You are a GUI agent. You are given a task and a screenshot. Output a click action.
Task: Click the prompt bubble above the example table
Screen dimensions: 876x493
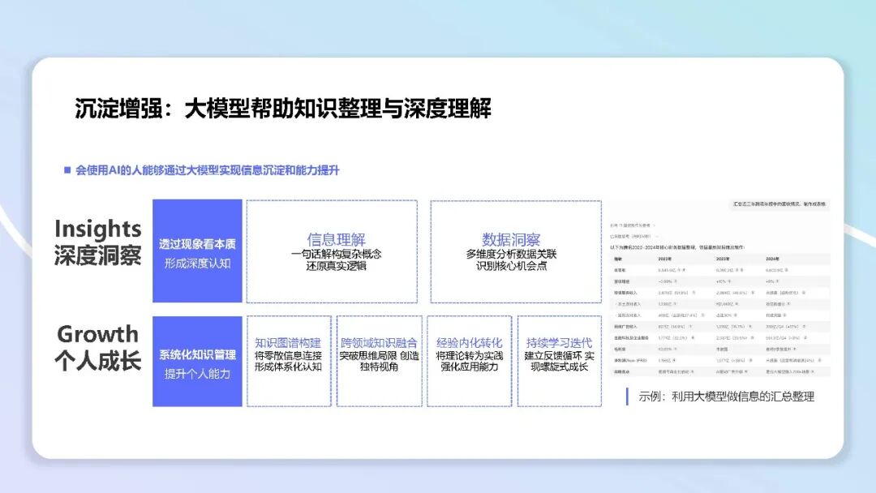click(779, 204)
